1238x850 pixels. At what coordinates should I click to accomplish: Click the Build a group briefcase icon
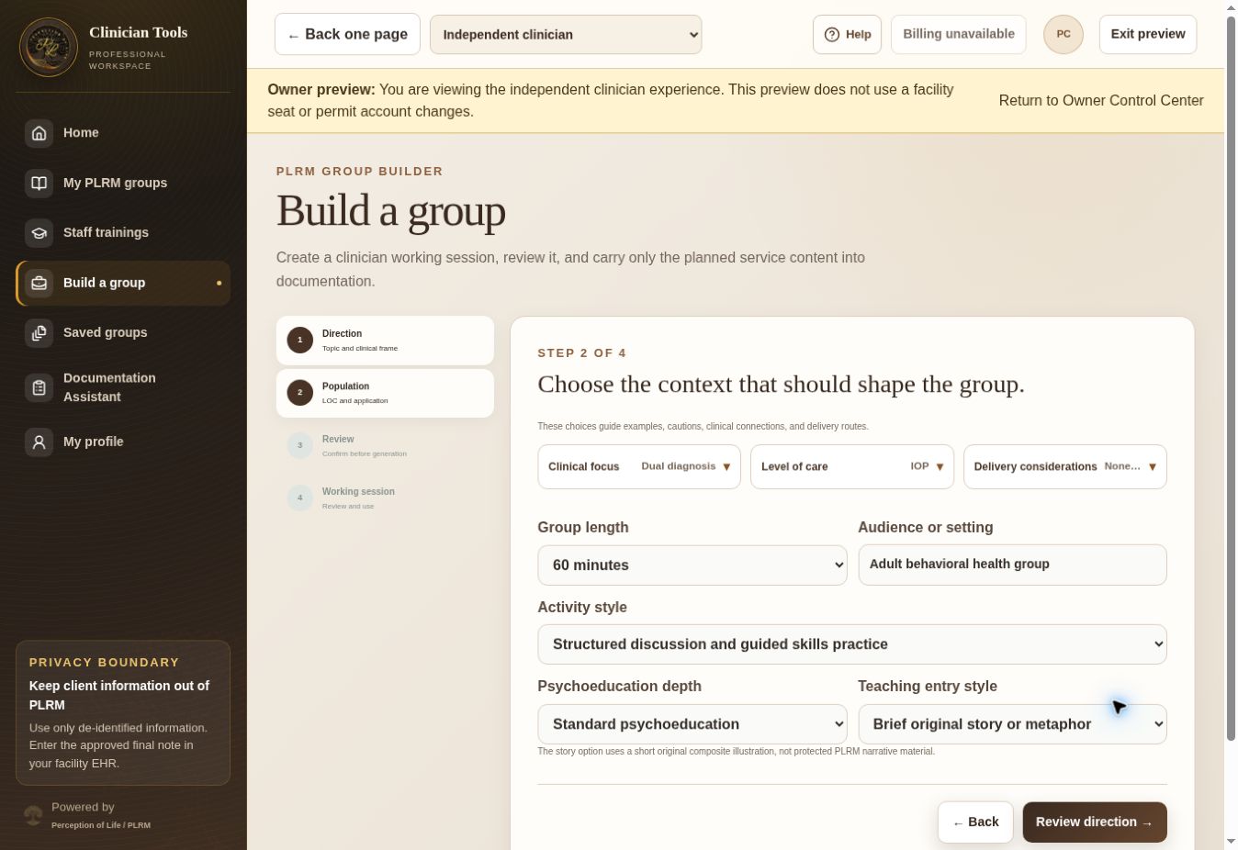pos(39,283)
